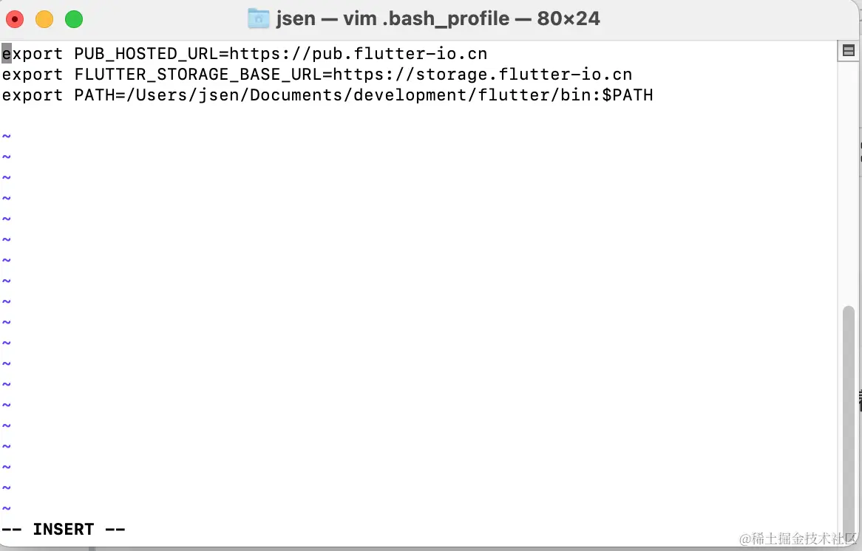This screenshot has width=862, height=551.
Task: Click the https://storage.flutter-io.cn URL
Action: click(483, 75)
